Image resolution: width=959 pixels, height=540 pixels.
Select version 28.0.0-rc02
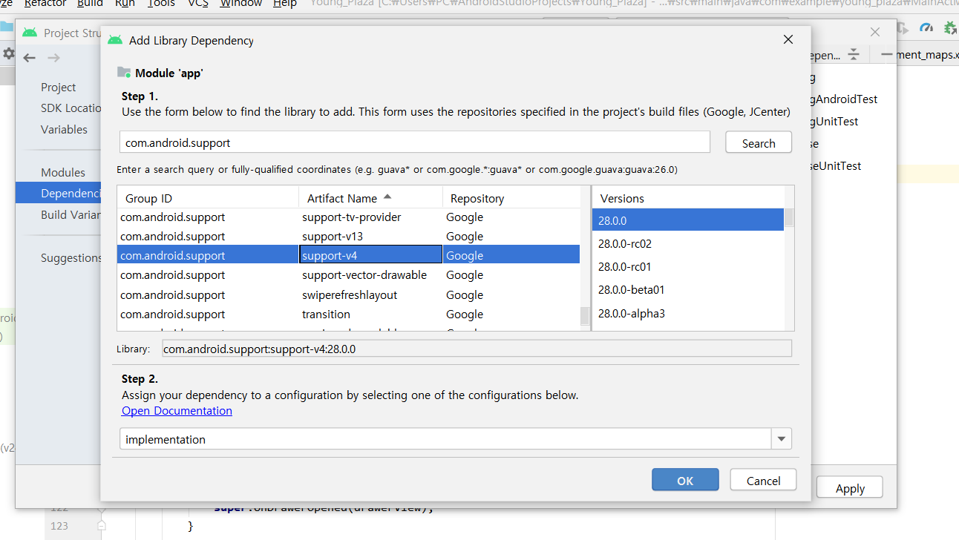pyautogui.click(x=688, y=243)
